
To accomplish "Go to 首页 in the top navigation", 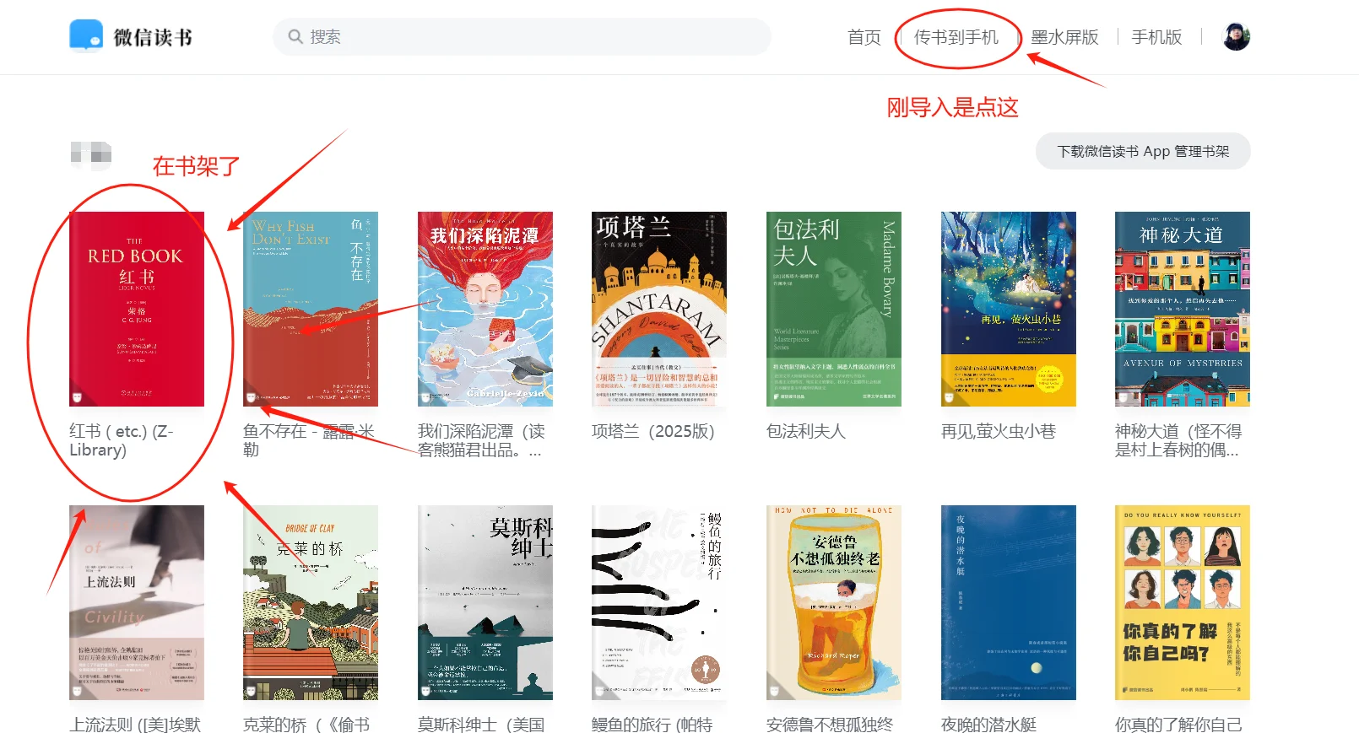I will (x=864, y=37).
